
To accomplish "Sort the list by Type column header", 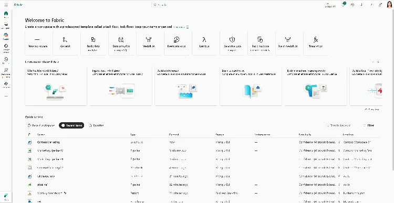I will tap(133, 135).
